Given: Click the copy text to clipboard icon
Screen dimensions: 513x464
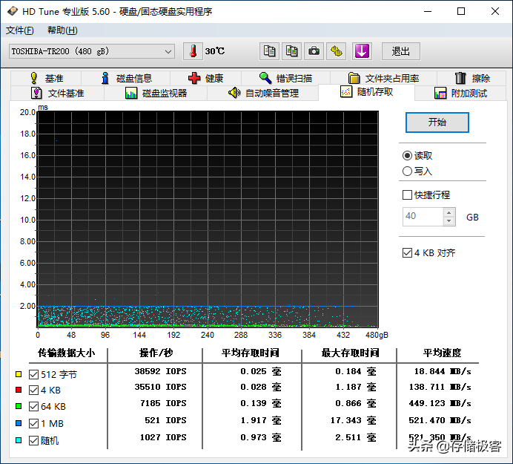Looking at the screenshot, I should coord(269,51).
